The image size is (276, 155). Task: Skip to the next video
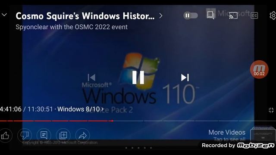185,77
